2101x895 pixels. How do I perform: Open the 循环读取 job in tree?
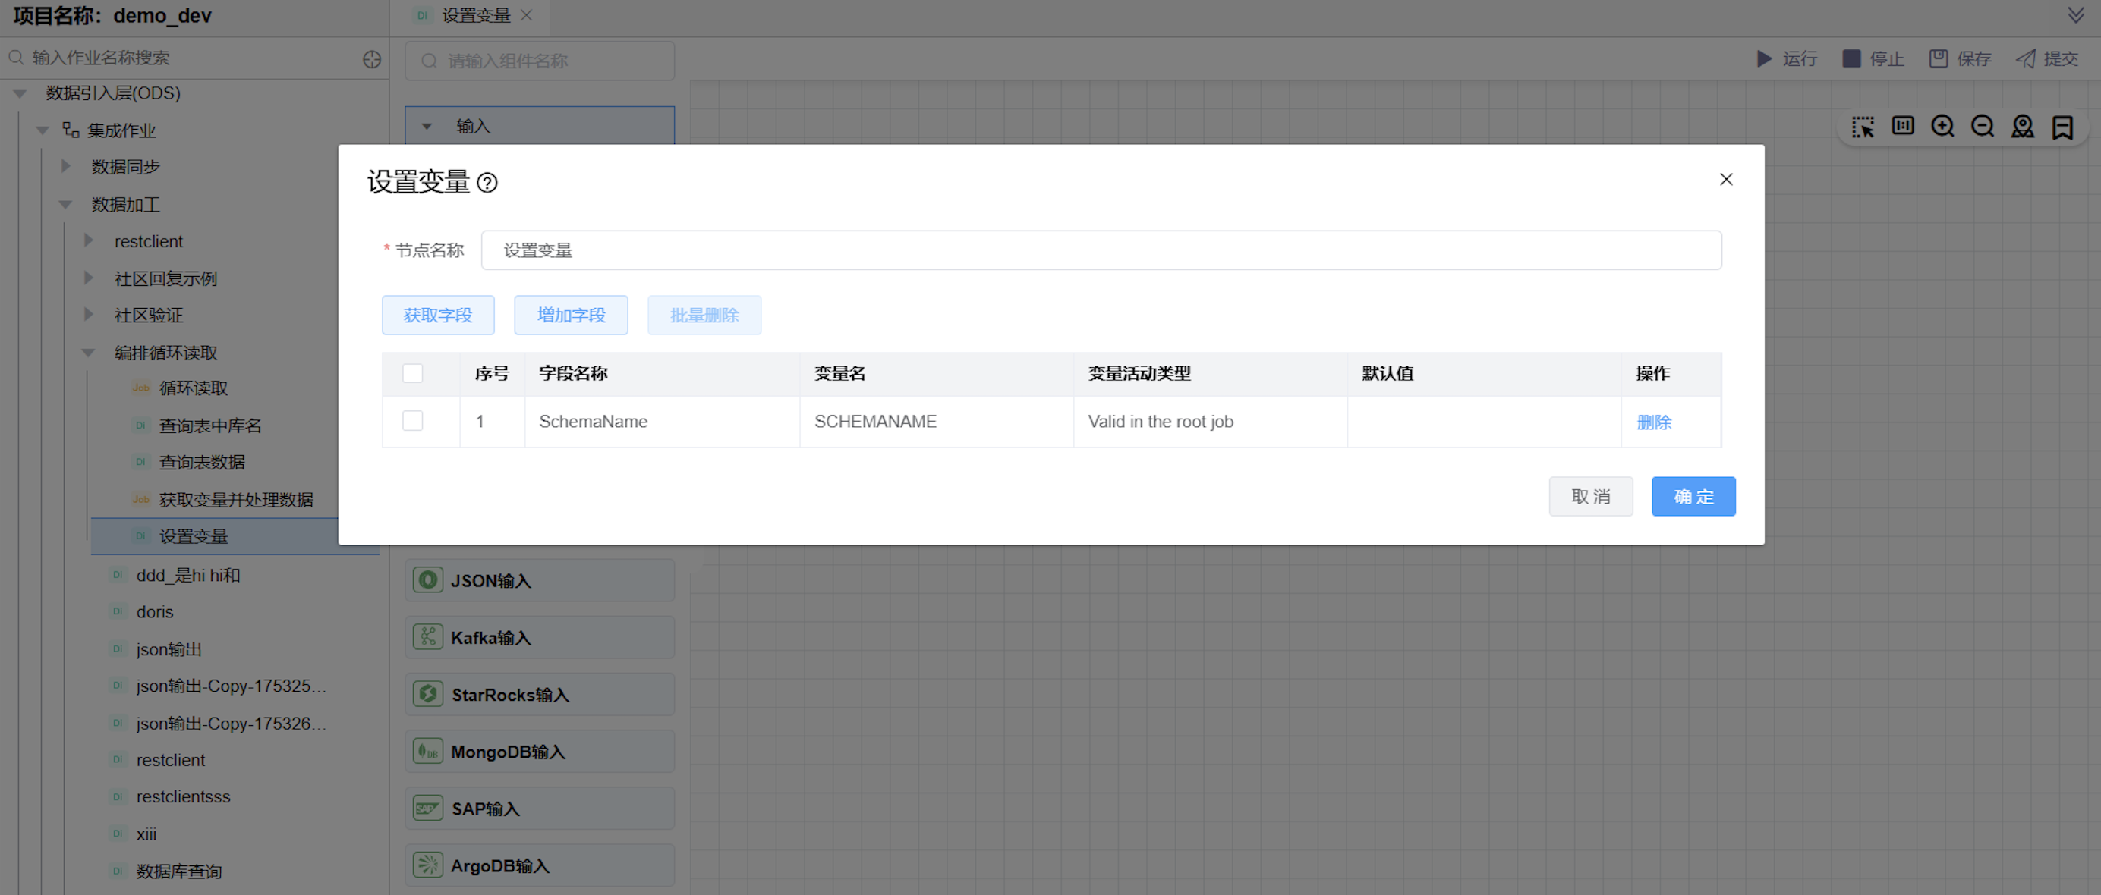coord(194,388)
